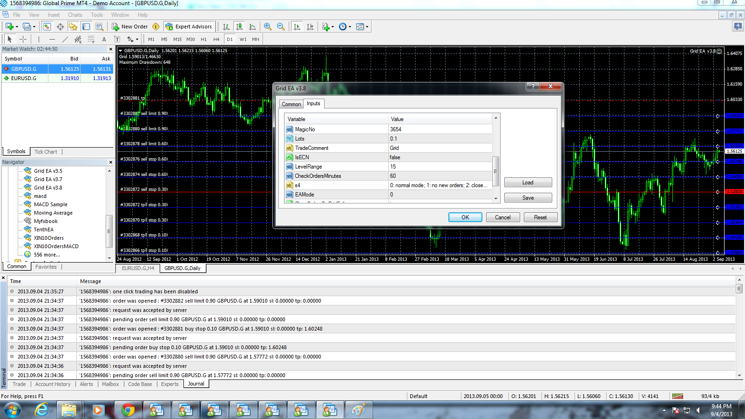Toggle the Expert Advisors button
Image resolution: width=745 pixels, height=419 pixels.
(189, 27)
